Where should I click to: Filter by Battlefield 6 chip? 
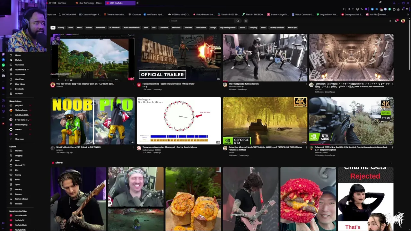pos(101,28)
